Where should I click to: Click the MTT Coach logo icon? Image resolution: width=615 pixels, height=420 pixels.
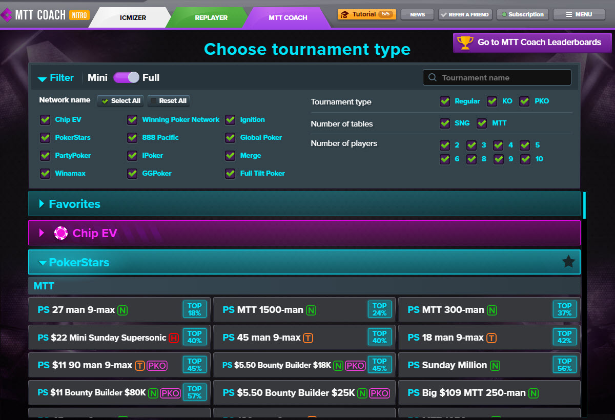point(7,15)
